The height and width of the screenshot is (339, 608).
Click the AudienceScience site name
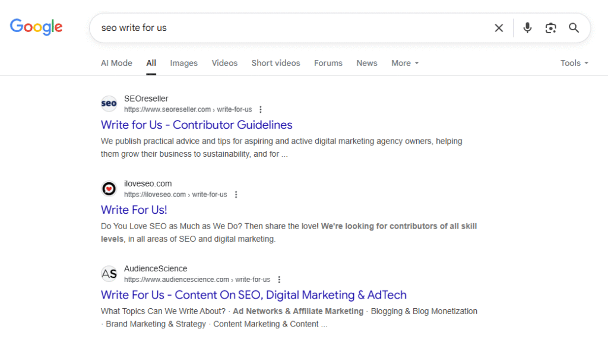(156, 268)
